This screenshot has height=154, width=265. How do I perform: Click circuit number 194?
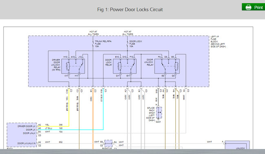[61, 132]
